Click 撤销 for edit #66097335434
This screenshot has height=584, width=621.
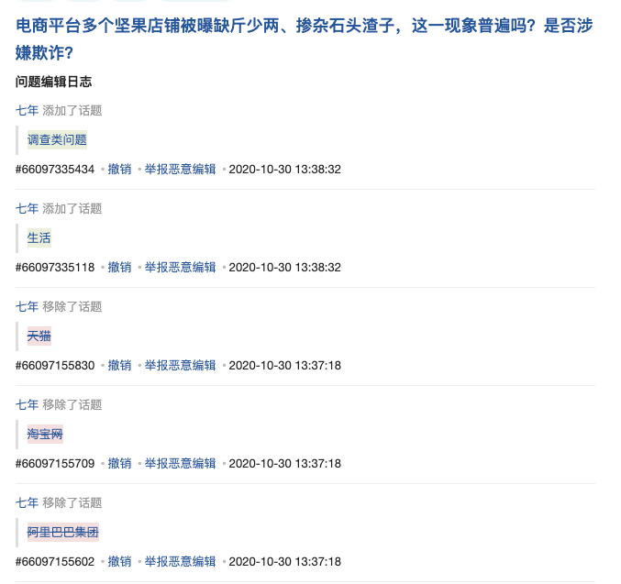coord(119,169)
